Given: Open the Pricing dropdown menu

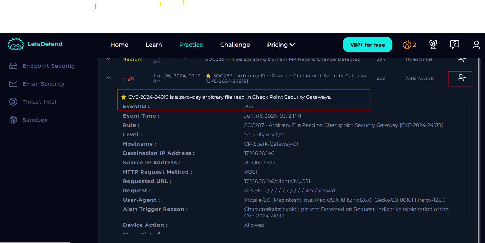Looking at the screenshot, I should pyautogui.click(x=281, y=45).
